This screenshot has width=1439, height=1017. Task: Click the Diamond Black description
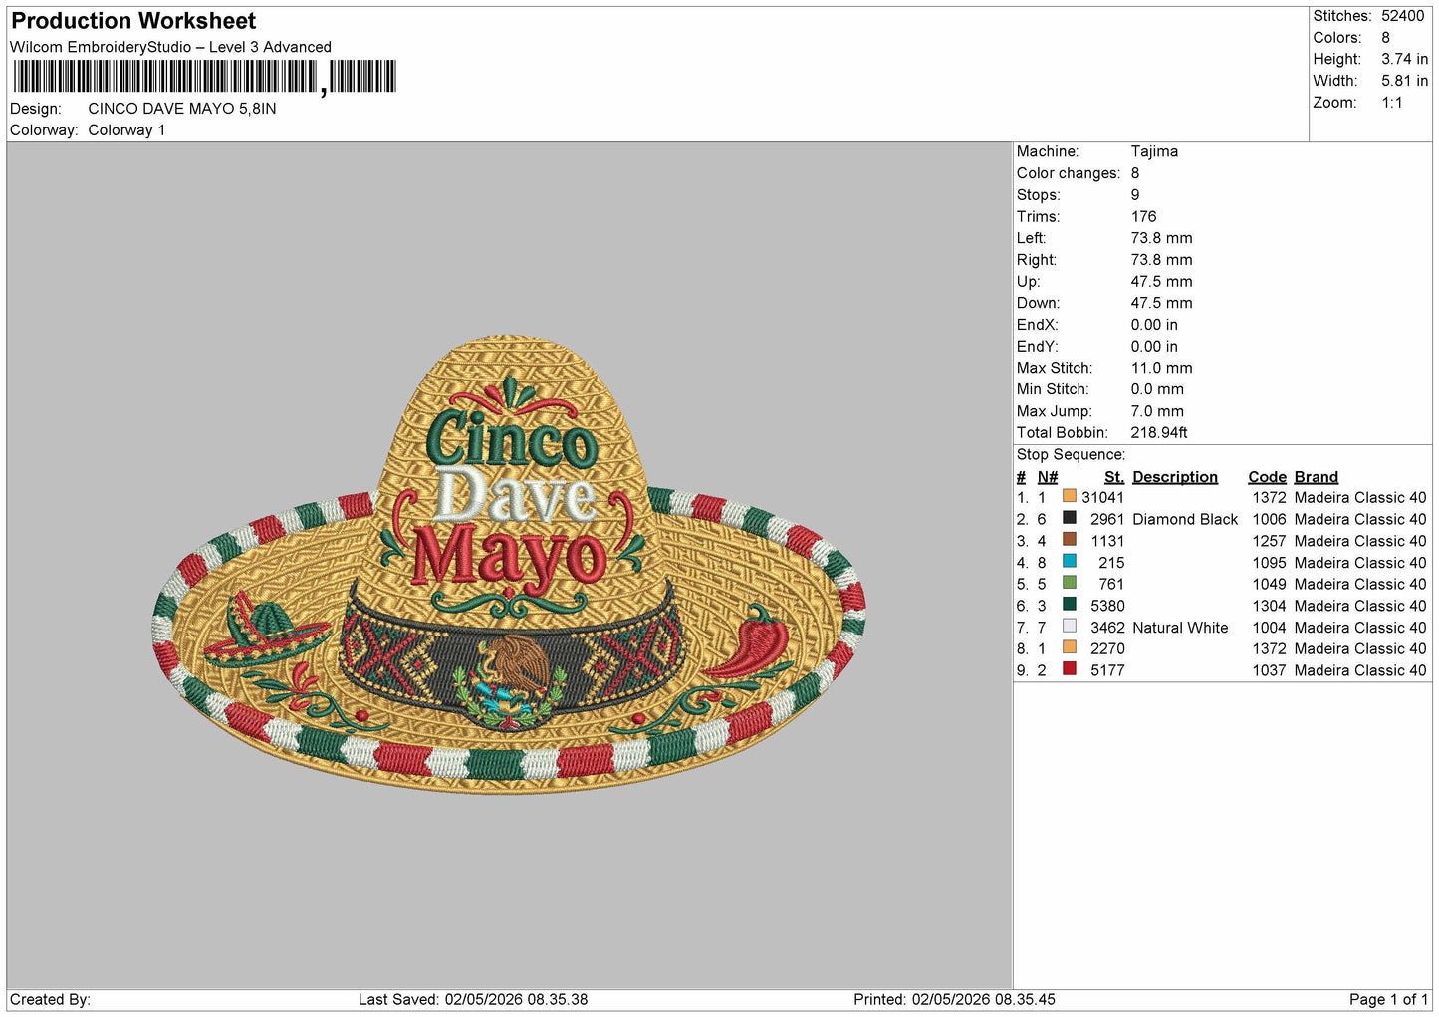pos(1185,520)
